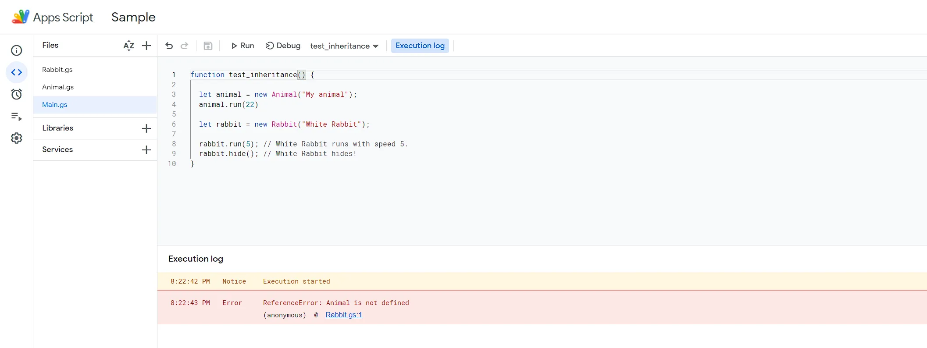Click code line 'let rabbit = new Rabbit'
Image resolution: width=927 pixels, height=348 pixels.
point(284,124)
